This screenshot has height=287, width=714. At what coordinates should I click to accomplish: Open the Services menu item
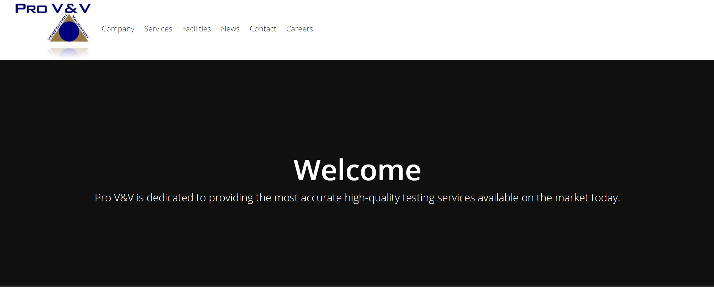click(x=158, y=29)
